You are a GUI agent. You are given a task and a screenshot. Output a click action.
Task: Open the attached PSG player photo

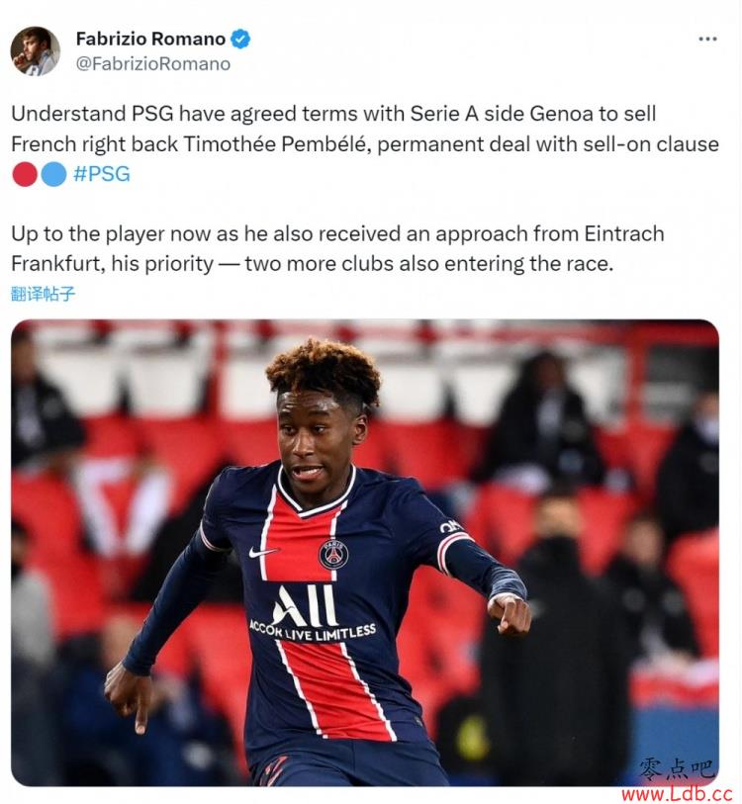click(x=365, y=552)
